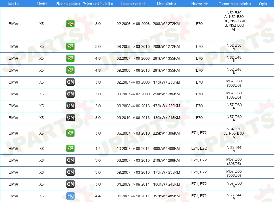Click date 09.2010 -> 06.2013
This screenshot has height=202, width=274.
133,118
